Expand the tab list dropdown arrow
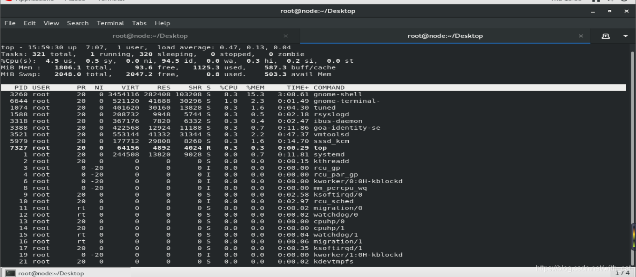Viewport: 636px width, 277px height. [x=626, y=36]
